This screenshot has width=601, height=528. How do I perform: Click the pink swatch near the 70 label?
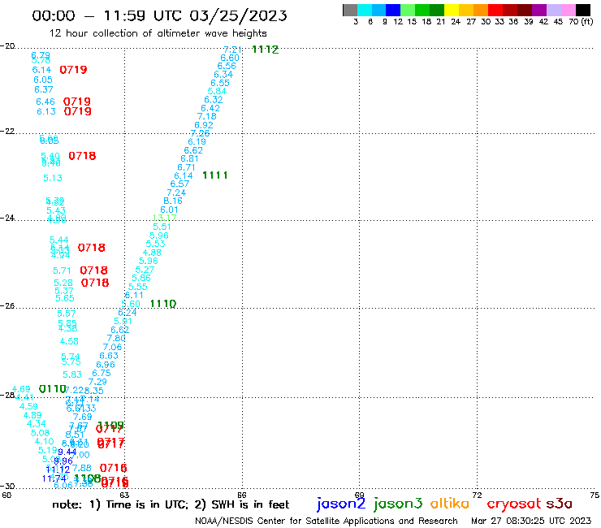(x=568, y=10)
